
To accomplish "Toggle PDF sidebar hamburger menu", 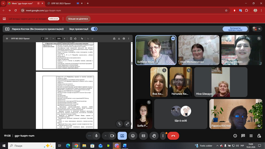I will click(7, 39).
